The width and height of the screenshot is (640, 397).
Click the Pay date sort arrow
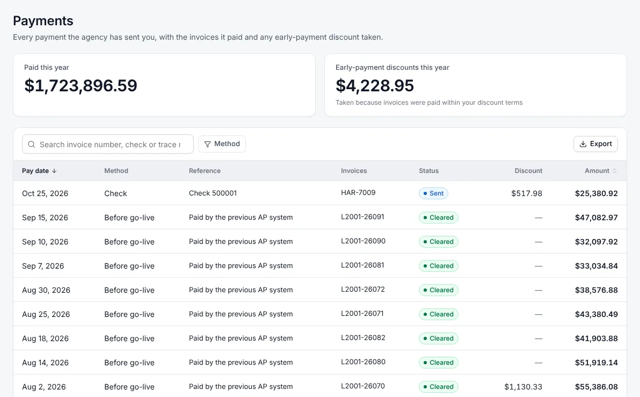coord(54,171)
